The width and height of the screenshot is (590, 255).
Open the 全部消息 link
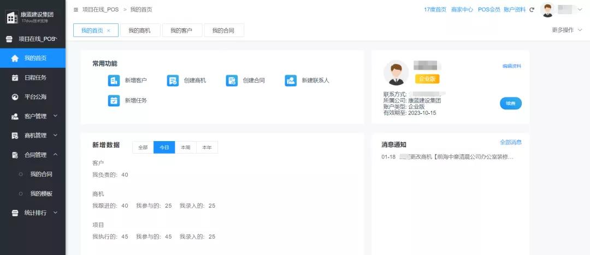(511, 142)
